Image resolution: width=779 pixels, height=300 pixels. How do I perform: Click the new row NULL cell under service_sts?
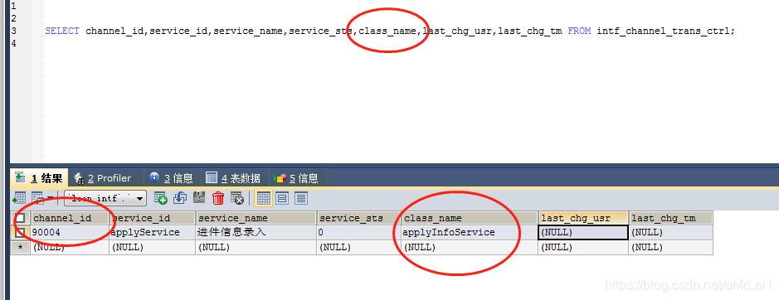click(x=358, y=247)
